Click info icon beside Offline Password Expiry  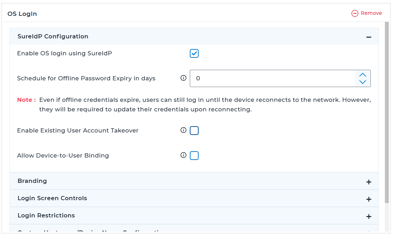pyautogui.click(x=183, y=78)
